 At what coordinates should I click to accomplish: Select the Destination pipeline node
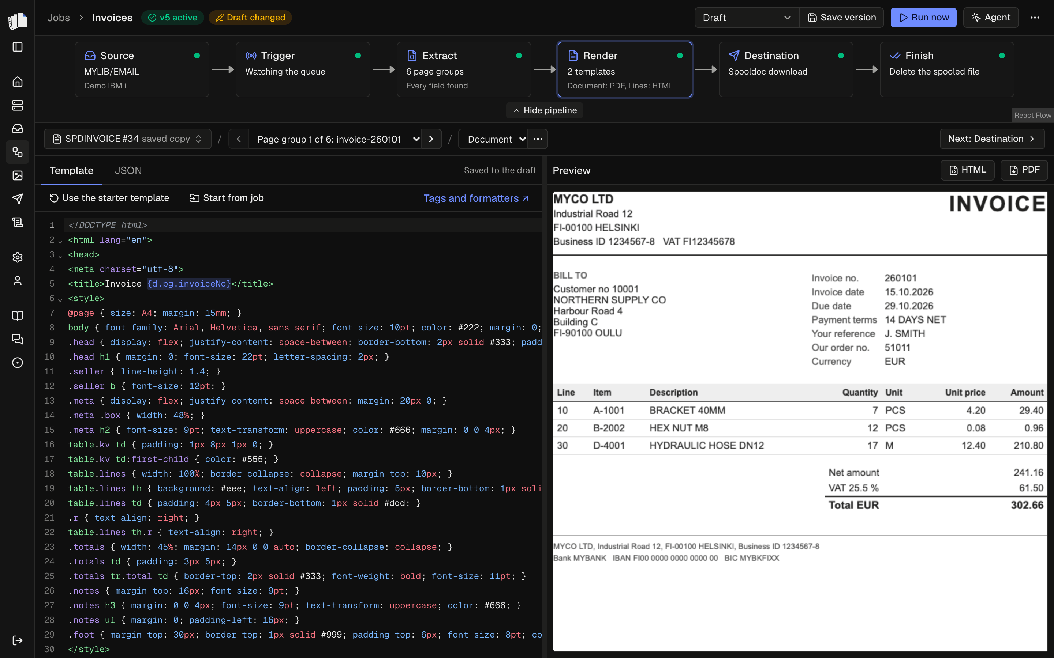[786, 69]
